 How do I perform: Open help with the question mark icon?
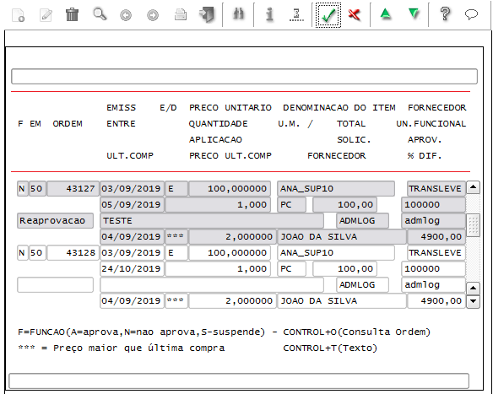click(445, 14)
